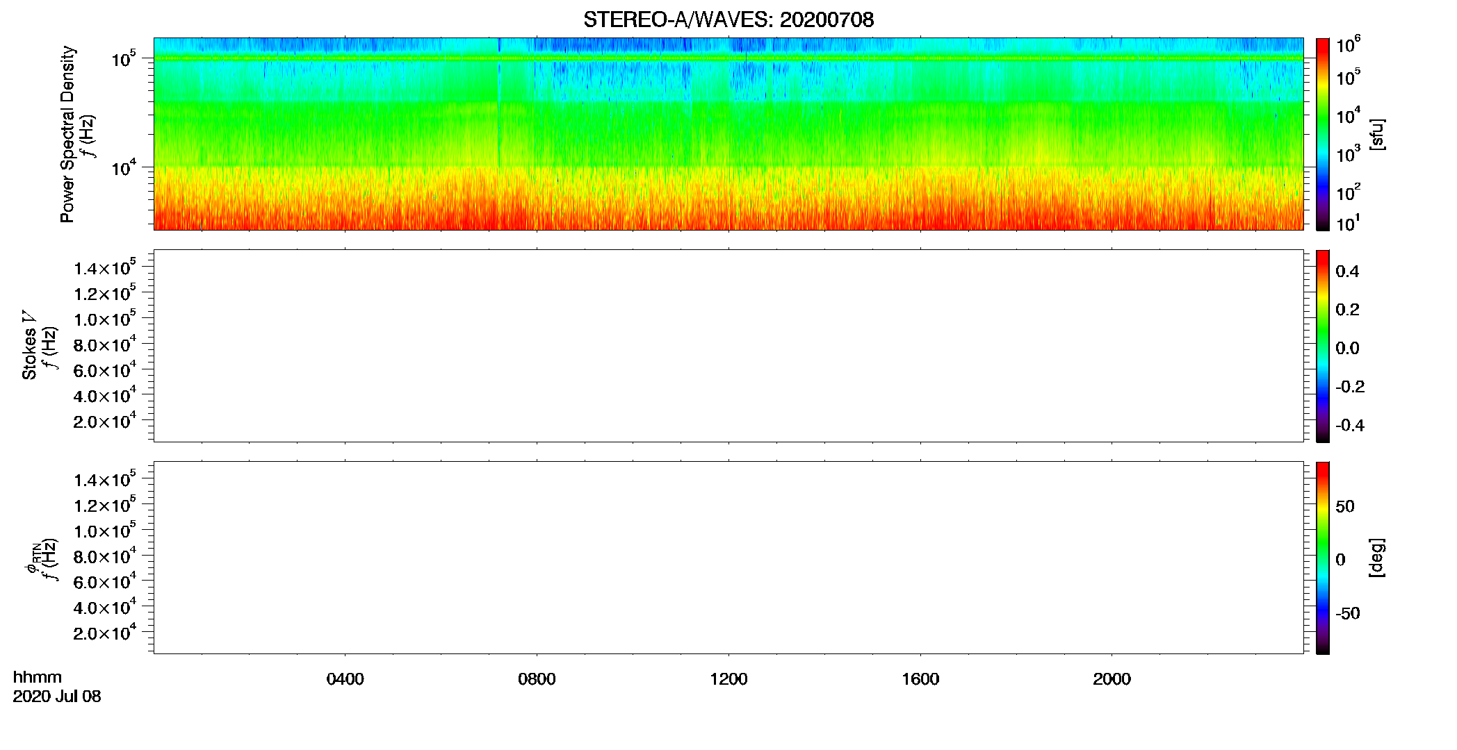This screenshot has height=750, width=1457.
Task: Click the plot title STEREO-A/WAVES: 20200708
Action: click(x=728, y=19)
